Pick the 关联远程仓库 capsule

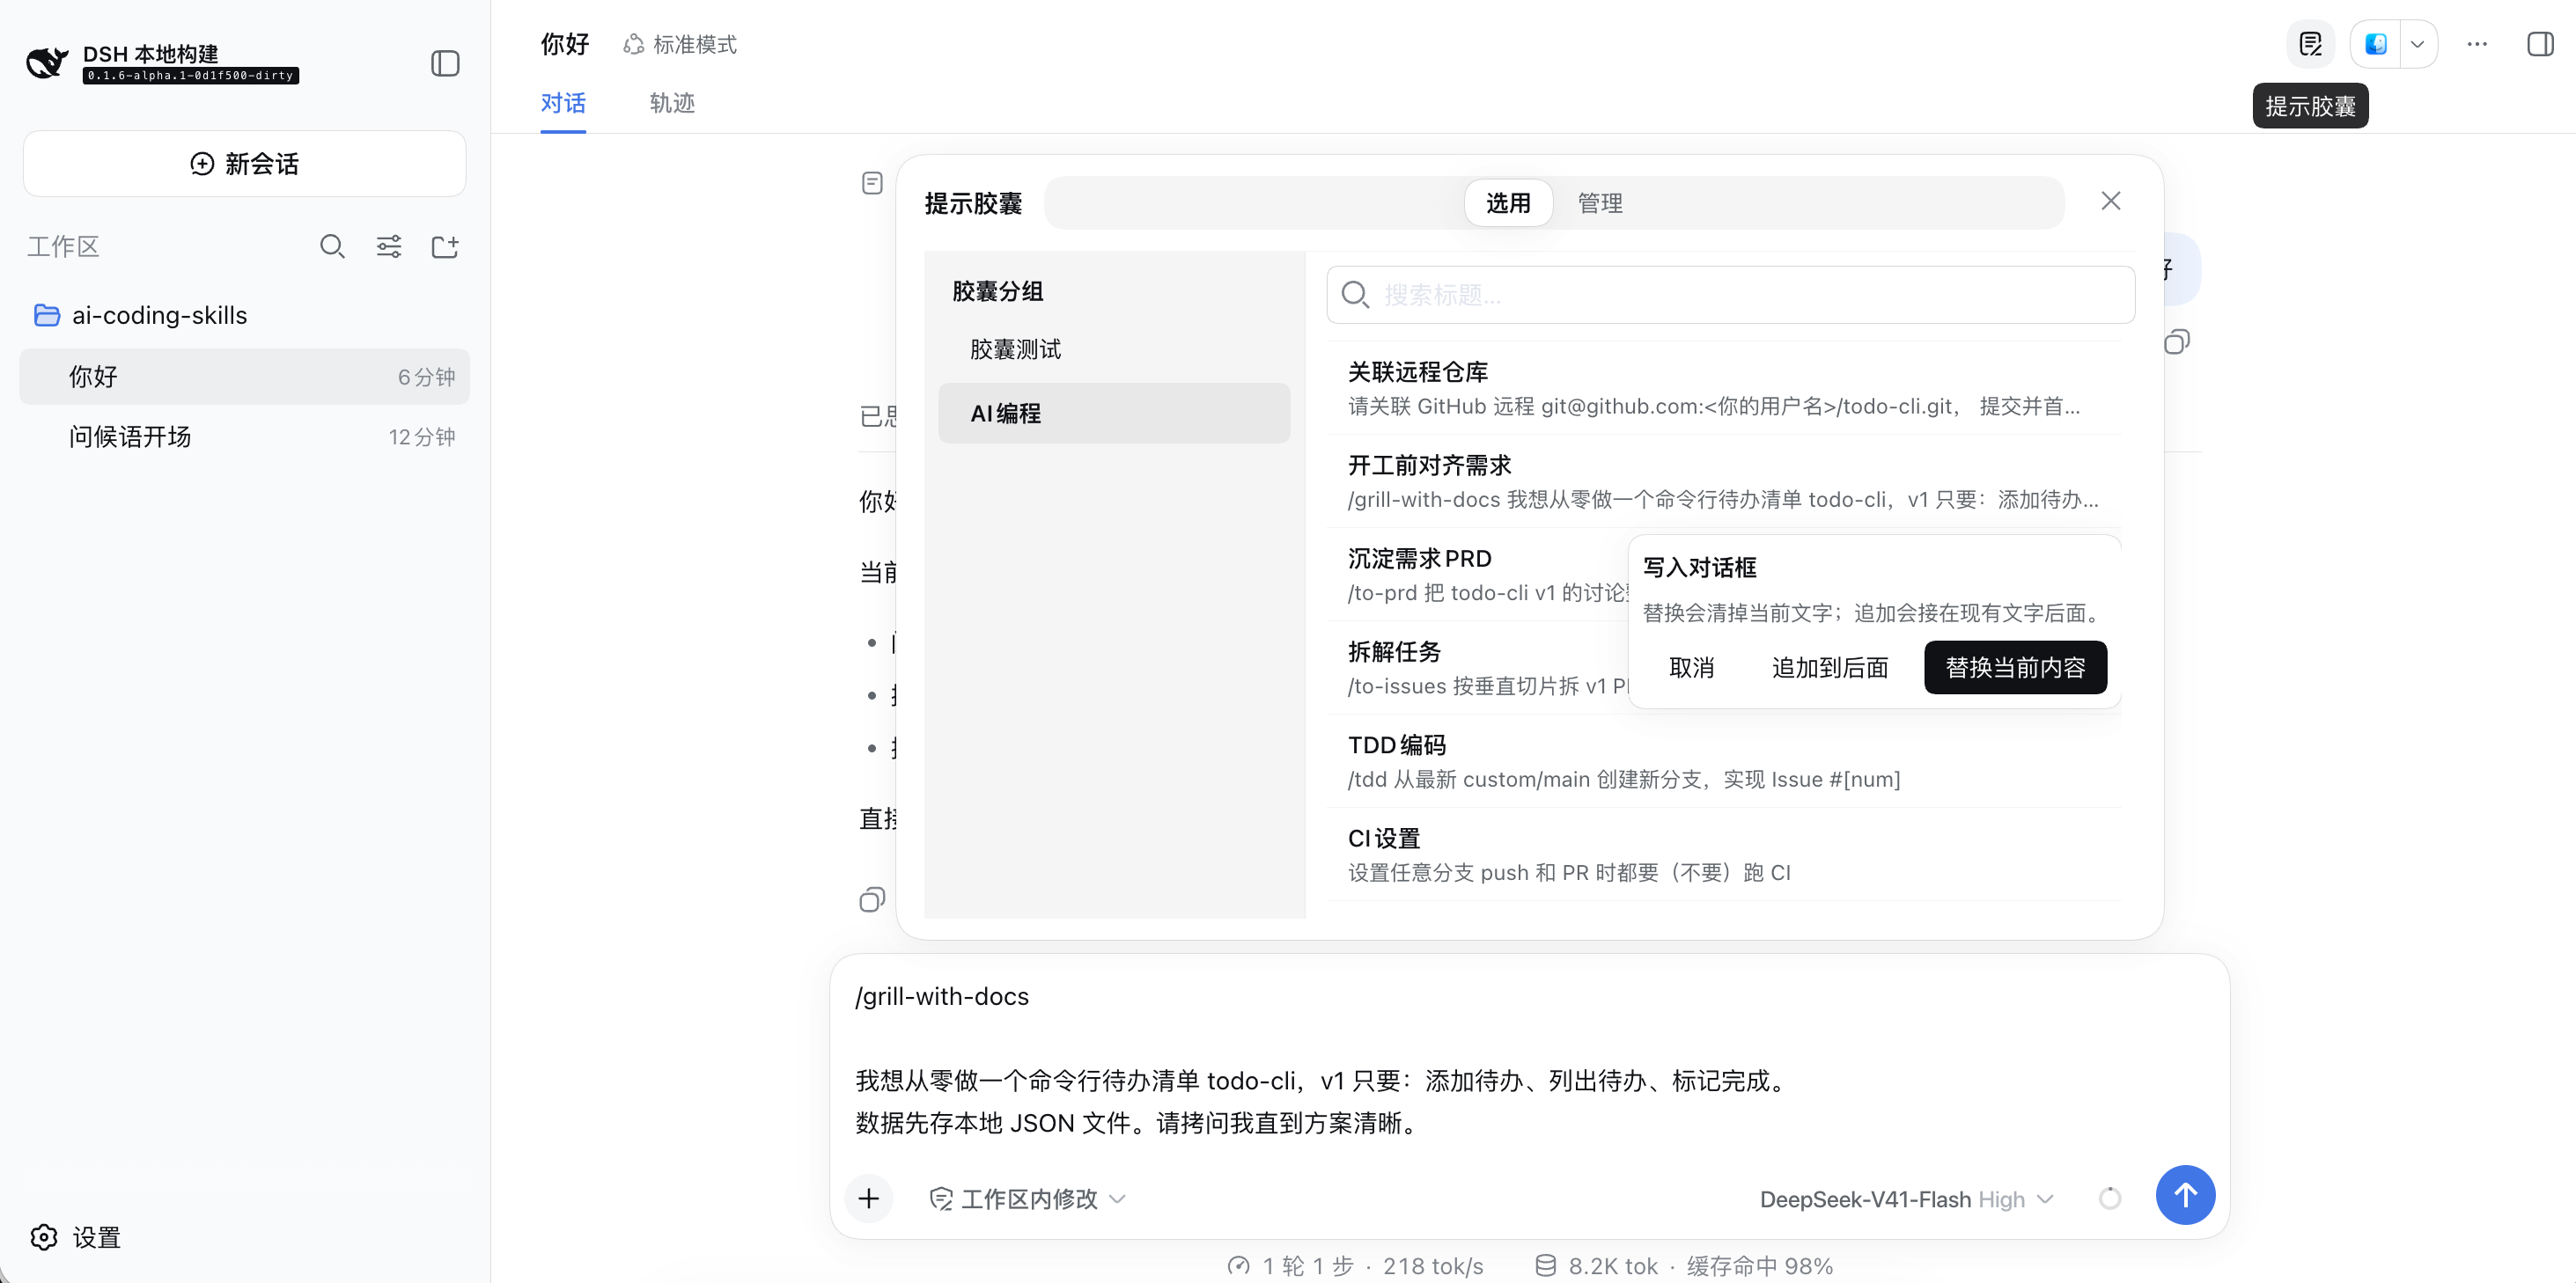click(x=1724, y=388)
